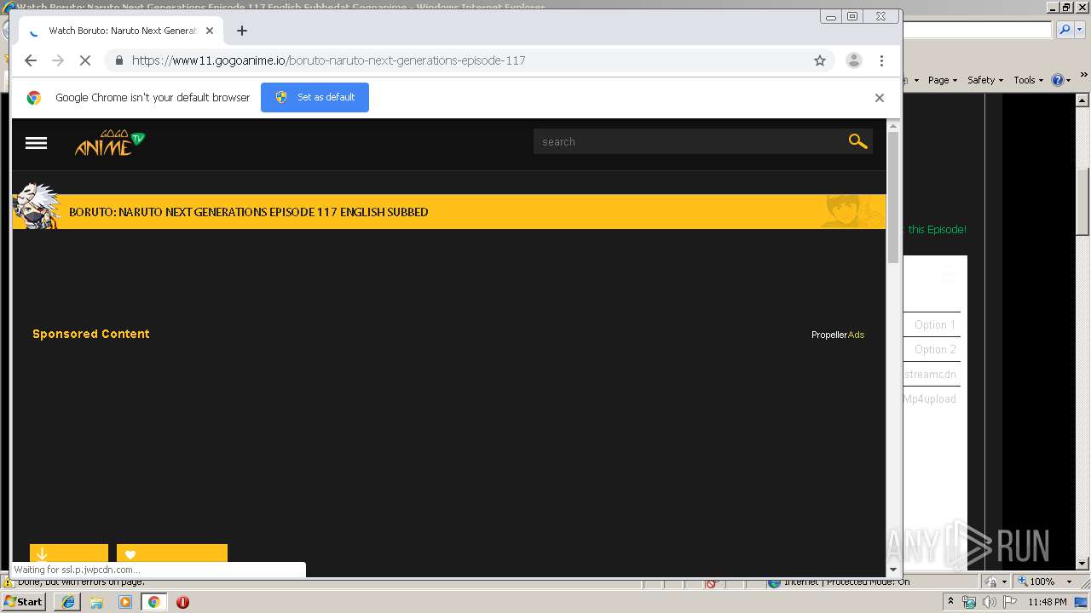This screenshot has width=1091, height=613.
Task: Click the volume speaker tray icon
Action: click(990, 602)
